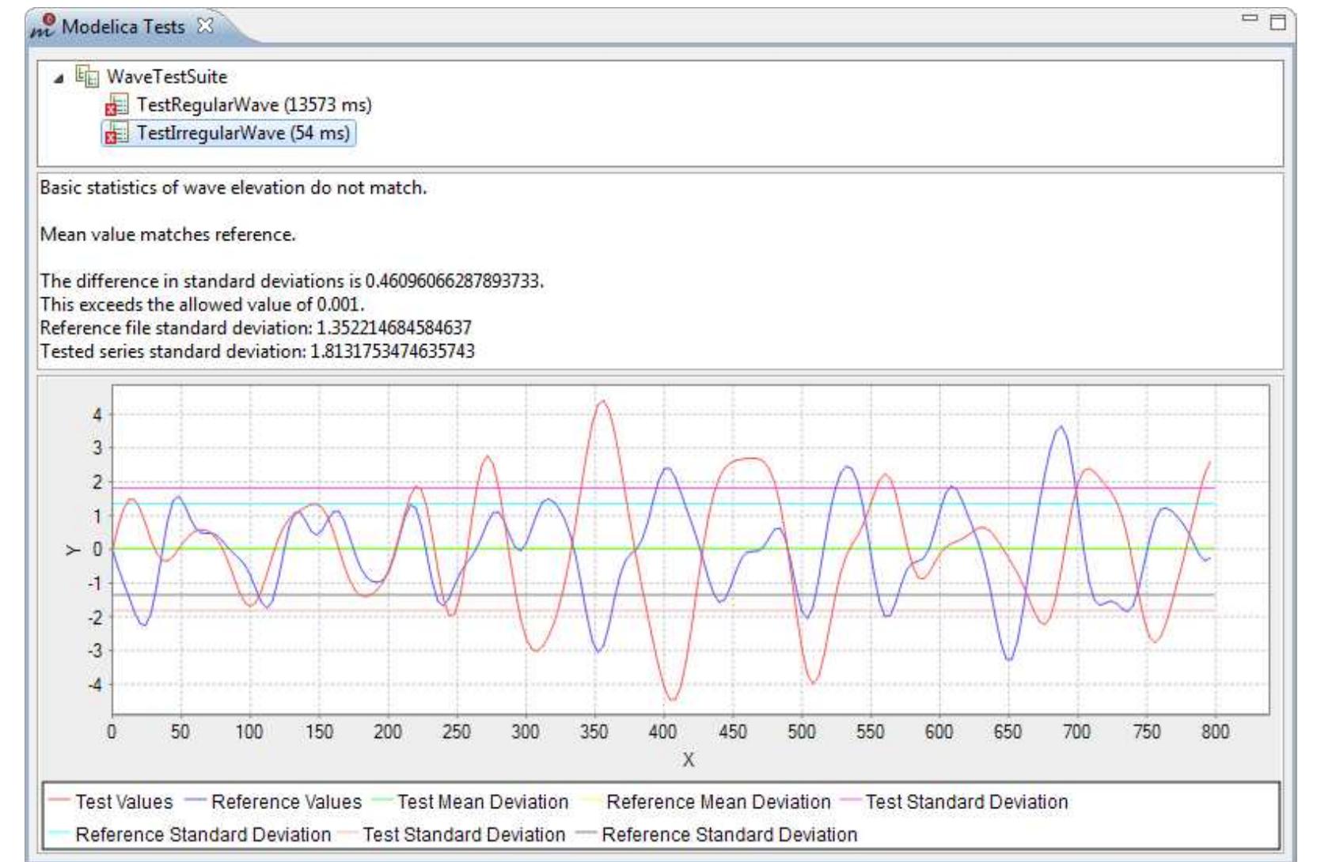Close the Modelica Tests tab
Viewport: 1317px width, 862px height.
[x=205, y=25]
